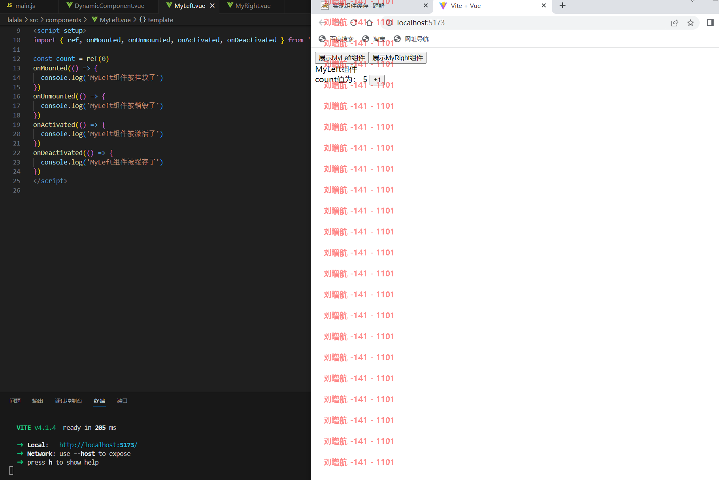Go to the browser home page

point(370,23)
